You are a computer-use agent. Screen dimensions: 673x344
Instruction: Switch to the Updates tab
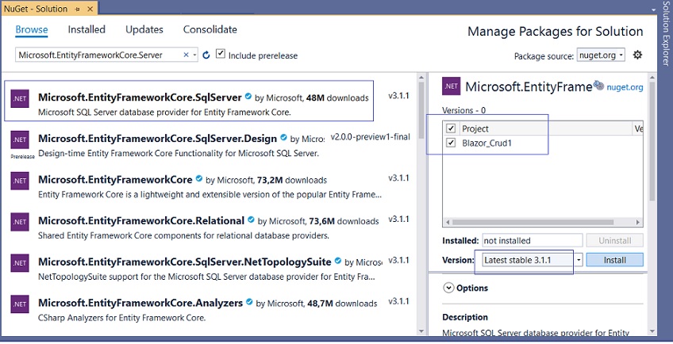pyautogui.click(x=144, y=29)
